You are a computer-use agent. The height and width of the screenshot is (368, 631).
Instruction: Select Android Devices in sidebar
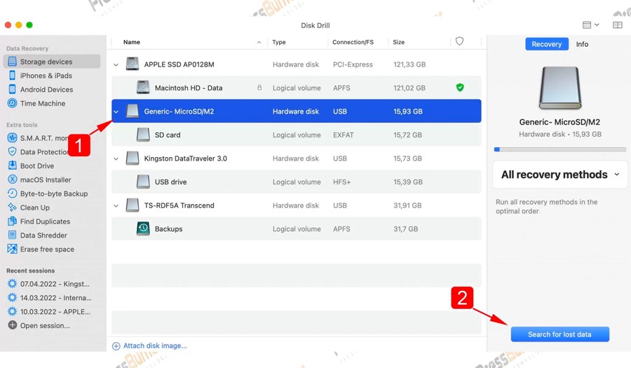tap(46, 89)
